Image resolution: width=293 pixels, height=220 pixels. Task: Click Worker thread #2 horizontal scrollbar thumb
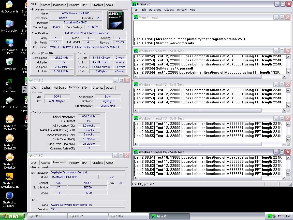tap(200, 110)
